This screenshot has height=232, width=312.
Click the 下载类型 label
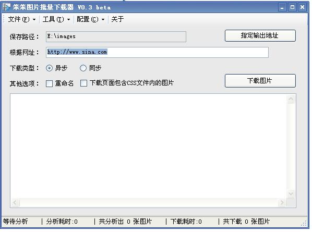coord(25,68)
